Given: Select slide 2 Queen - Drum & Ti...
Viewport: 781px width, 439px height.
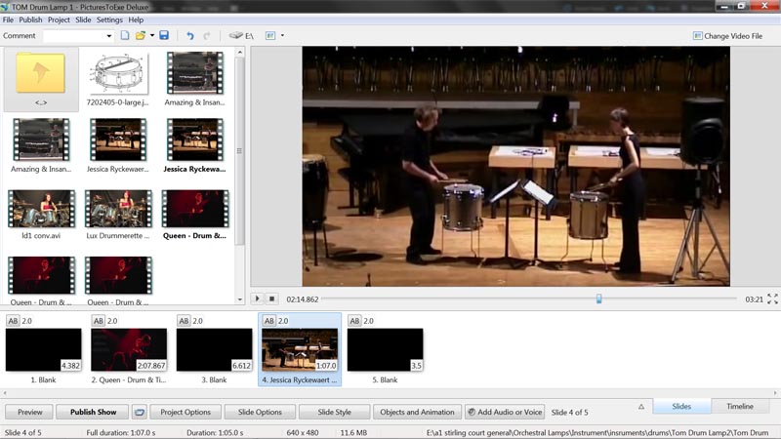Looking at the screenshot, I should click(129, 350).
